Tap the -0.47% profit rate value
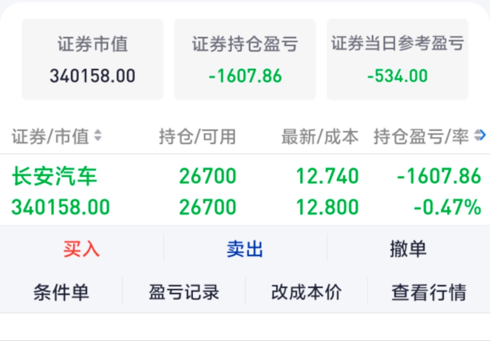Screen dimensions: 490x341 click(x=447, y=207)
